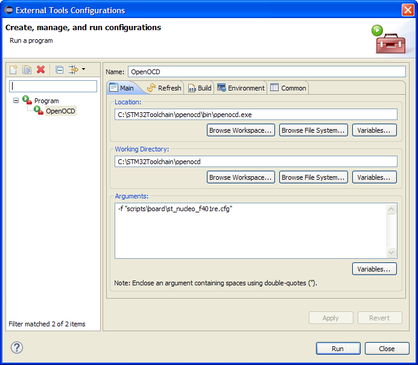Close the External Tools Configurations window

[408, 10]
